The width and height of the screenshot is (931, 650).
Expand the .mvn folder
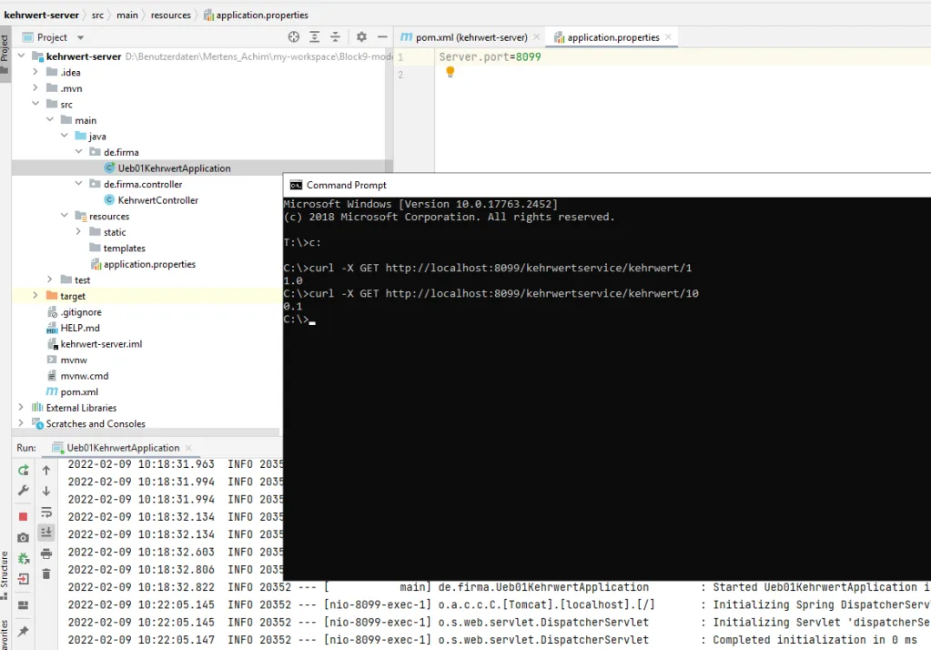tap(35, 88)
